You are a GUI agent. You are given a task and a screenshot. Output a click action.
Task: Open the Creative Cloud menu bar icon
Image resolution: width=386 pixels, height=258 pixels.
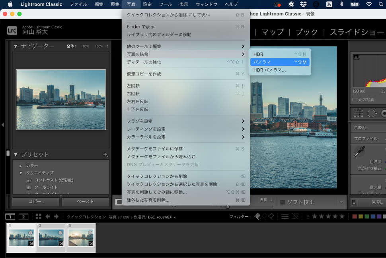[x=277, y=4]
